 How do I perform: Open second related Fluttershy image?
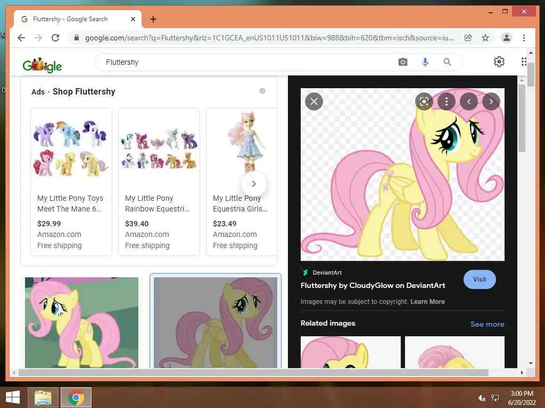point(455,352)
